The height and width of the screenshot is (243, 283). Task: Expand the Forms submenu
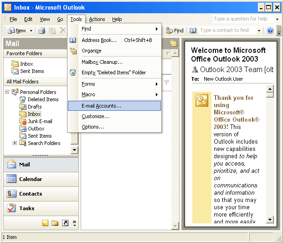click(157, 84)
